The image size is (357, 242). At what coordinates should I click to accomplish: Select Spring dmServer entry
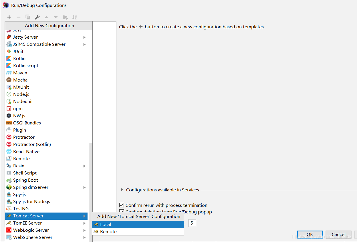click(46, 187)
